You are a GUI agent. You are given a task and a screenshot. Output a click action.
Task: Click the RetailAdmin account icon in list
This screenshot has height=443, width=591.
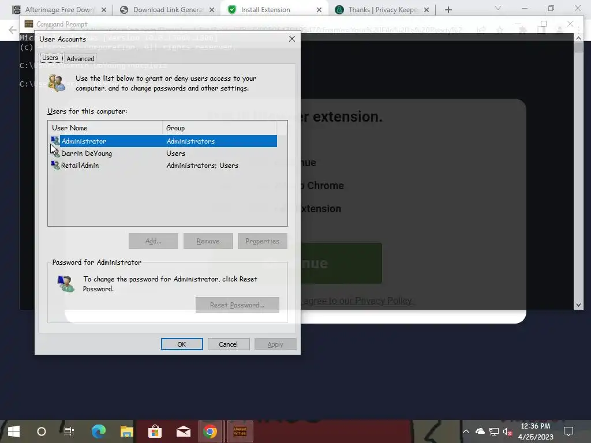(55, 165)
